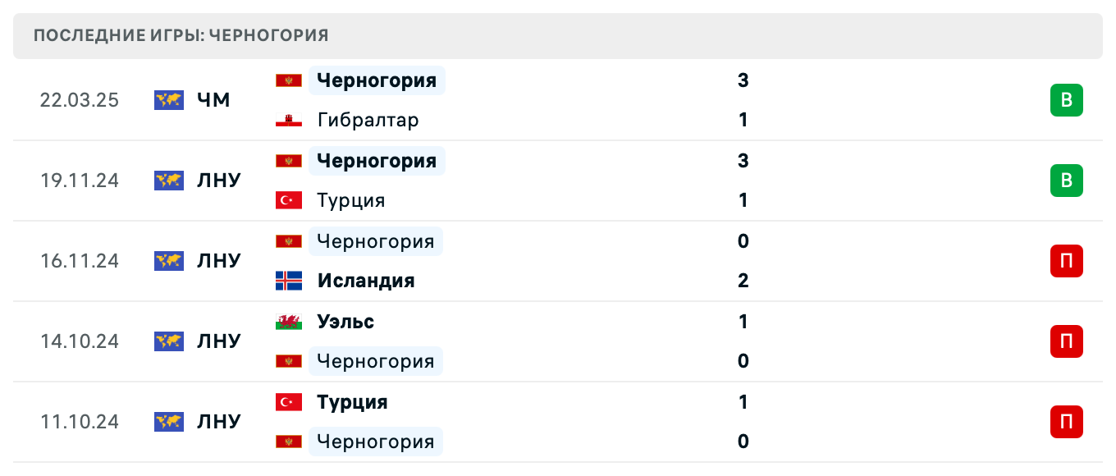Expand the 14.10.24 match details
1116x476 pixels.
pos(218,341)
